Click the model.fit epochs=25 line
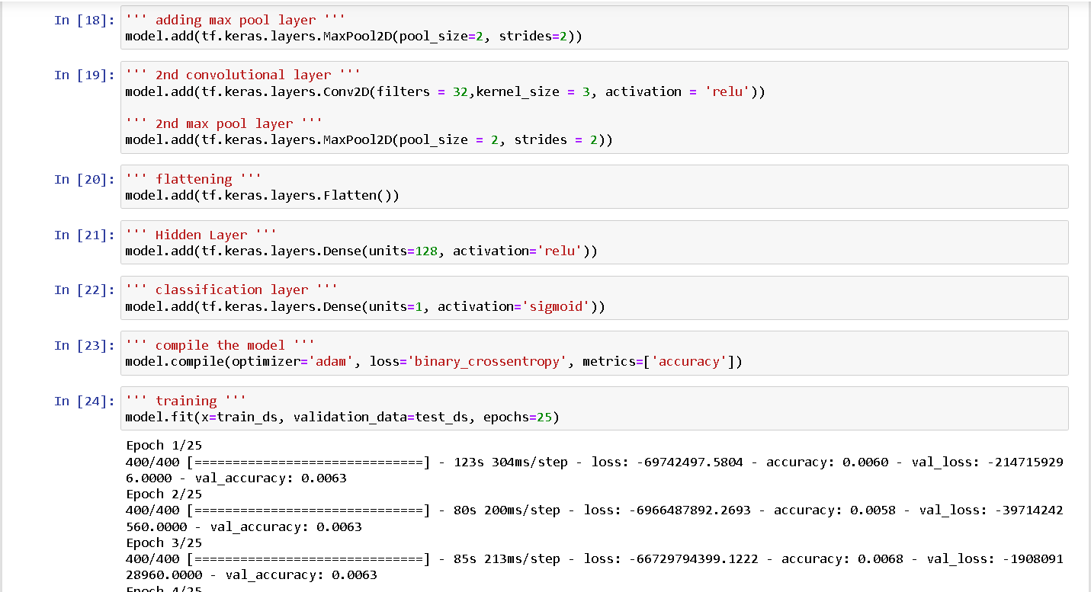The height and width of the screenshot is (592, 1091). pyautogui.click(x=342, y=418)
